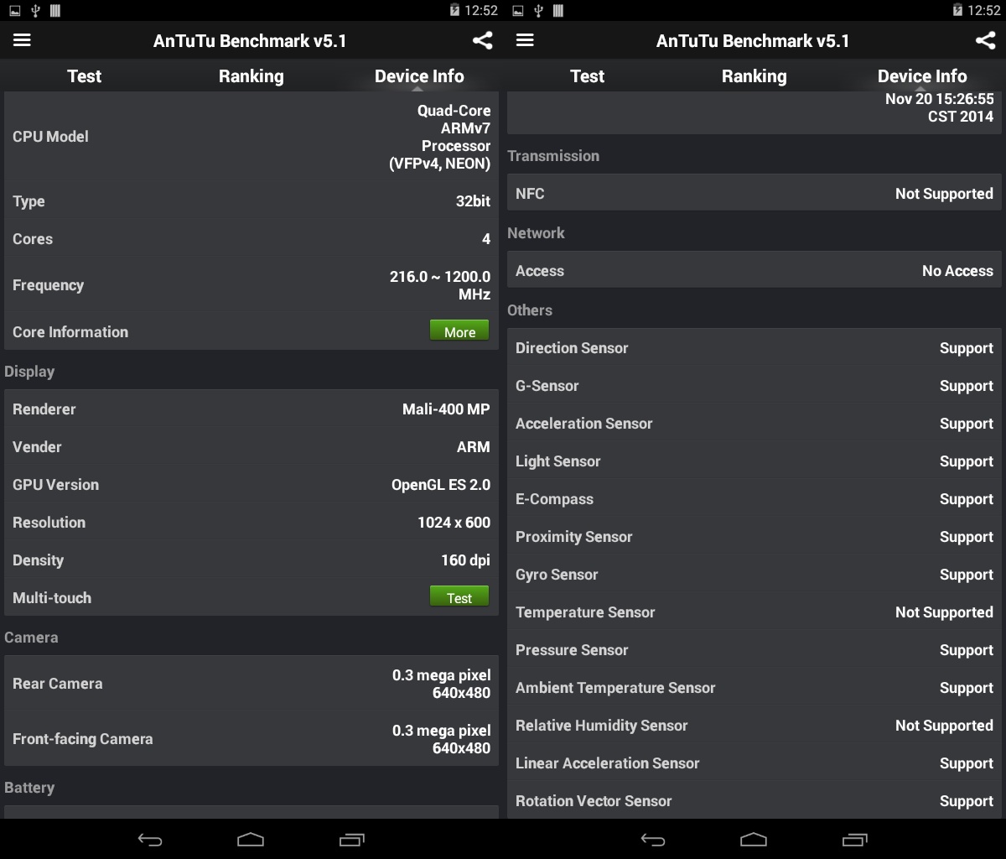Tap the Transmission section header
Screen dimensions: 1006x859
click(x=553, y=156)
